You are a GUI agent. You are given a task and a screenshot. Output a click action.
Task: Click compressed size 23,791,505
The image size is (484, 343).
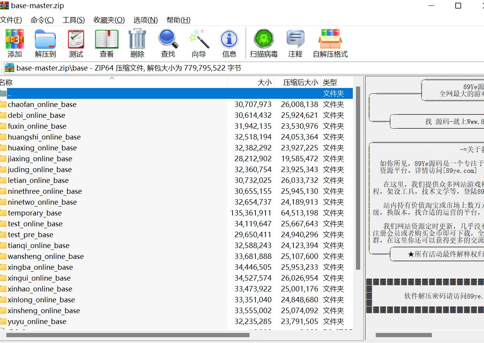(x=300, y=321)
